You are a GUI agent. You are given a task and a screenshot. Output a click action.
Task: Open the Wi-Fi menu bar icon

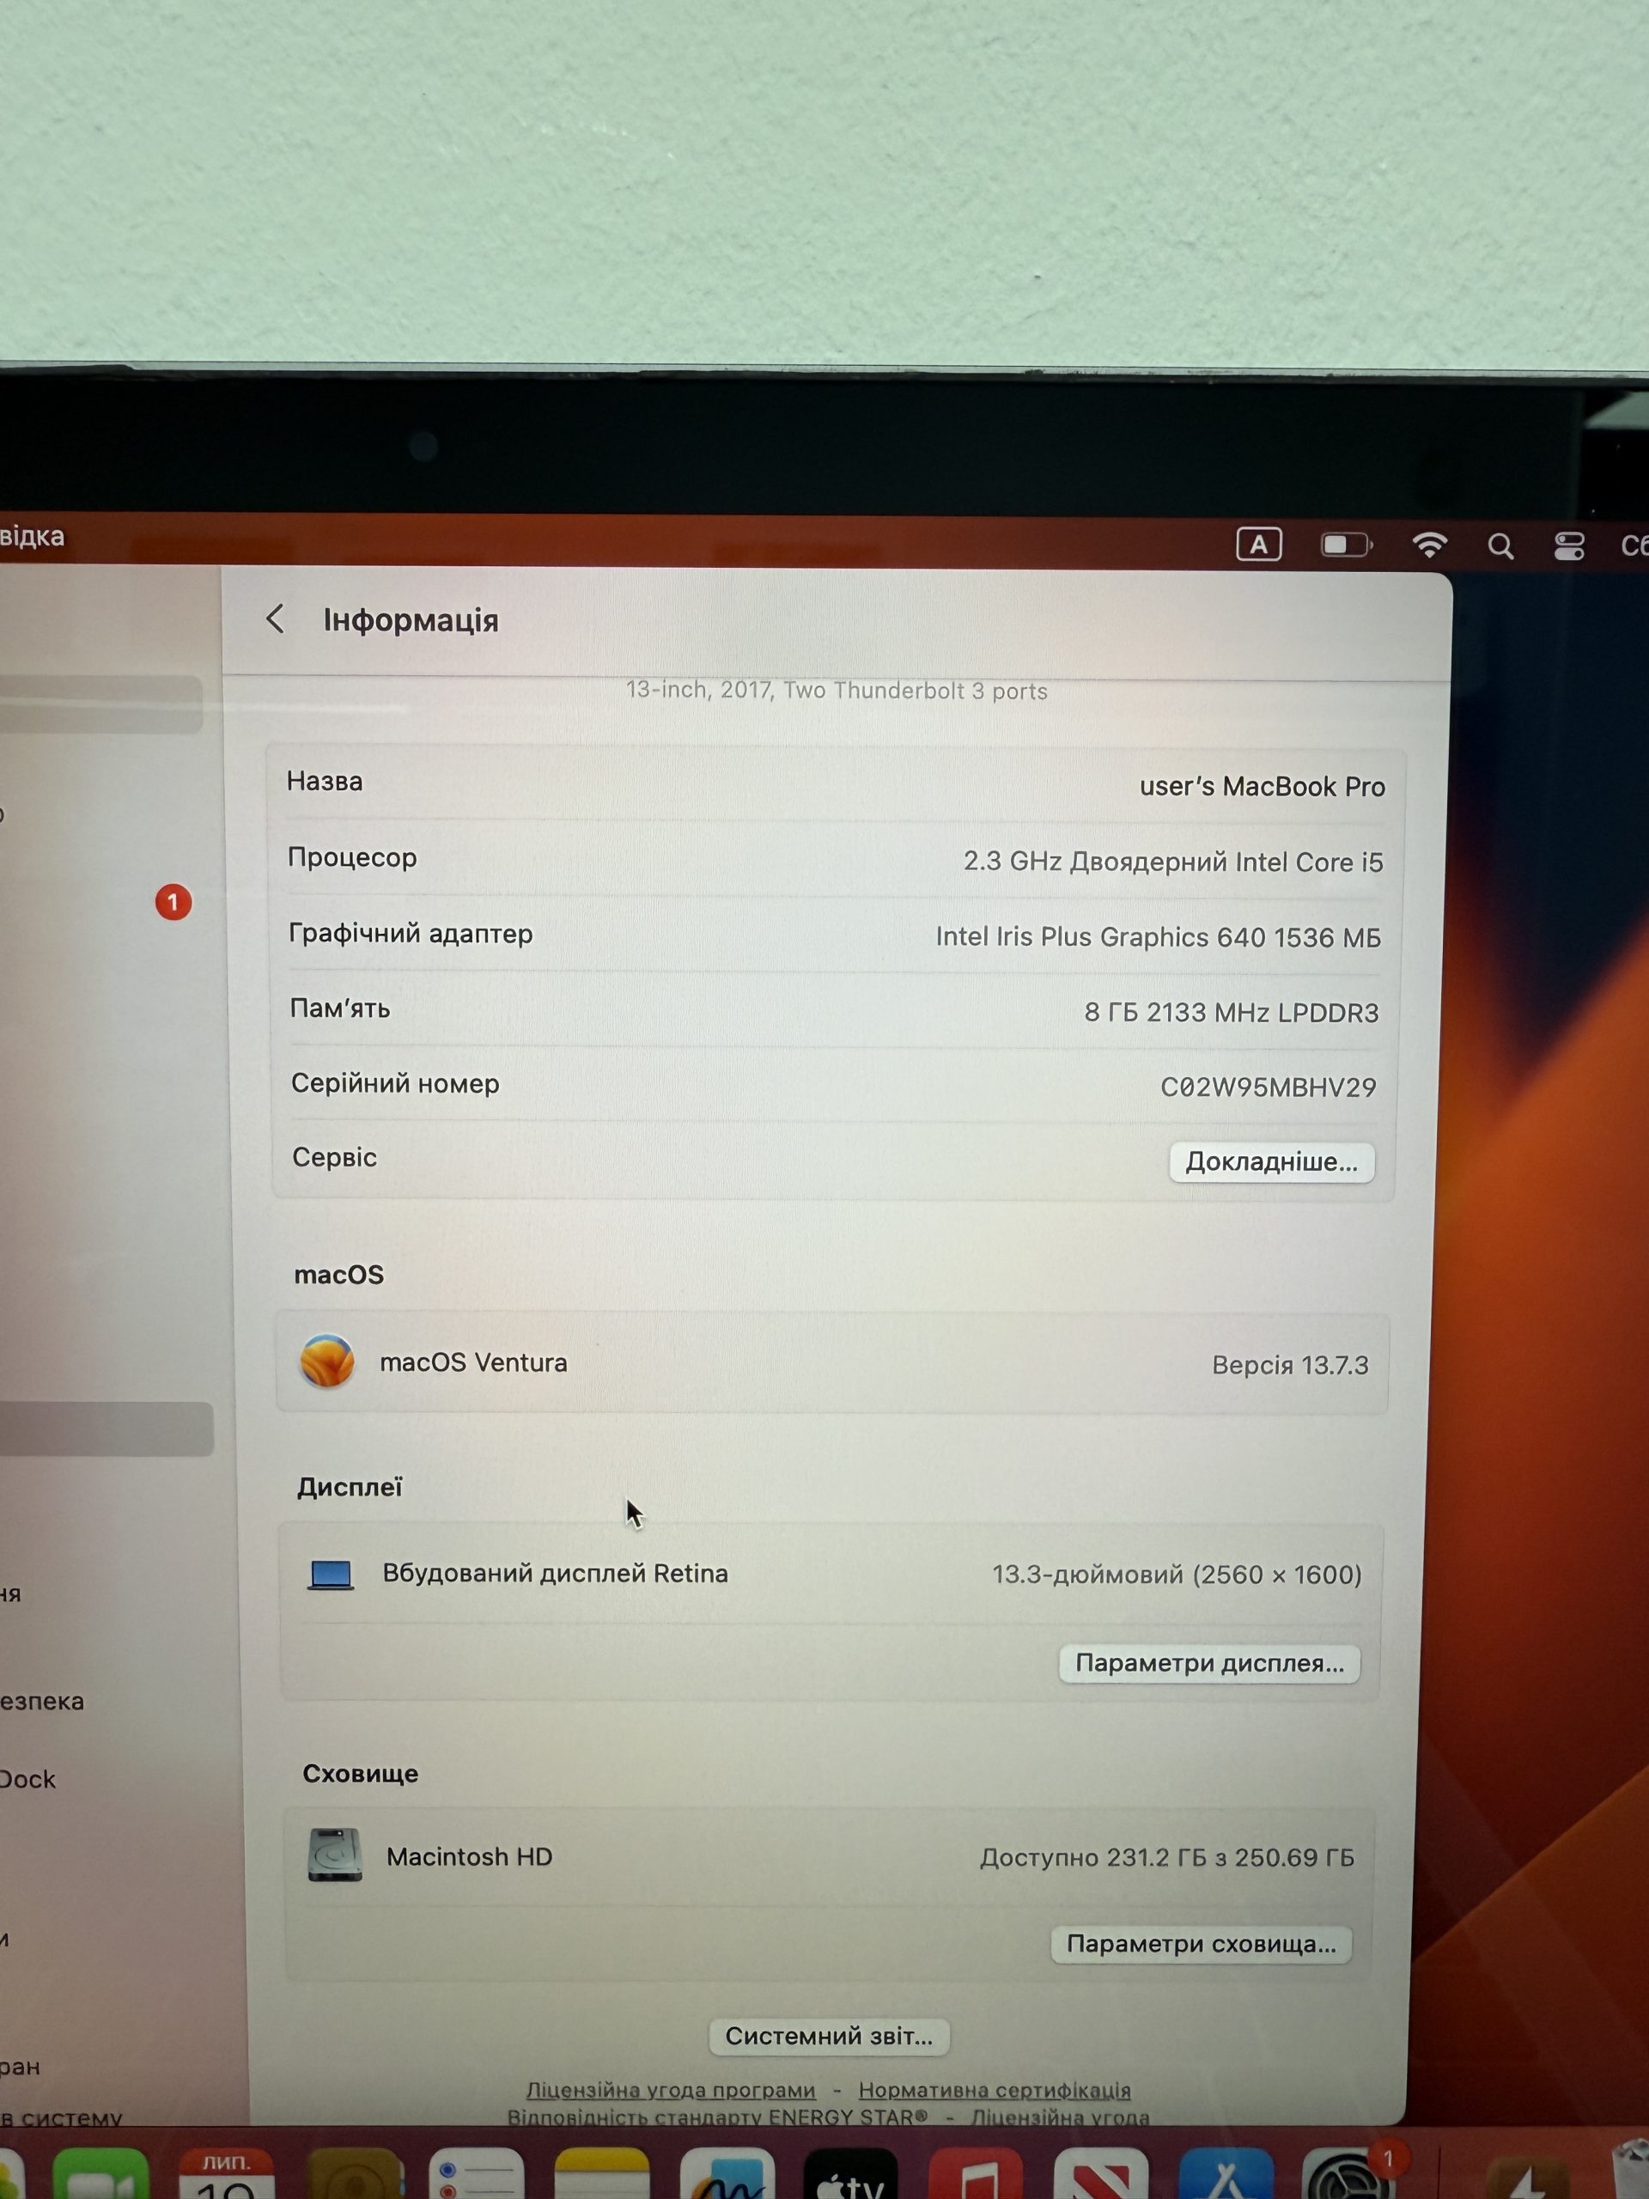click(x=1429, y=545)
